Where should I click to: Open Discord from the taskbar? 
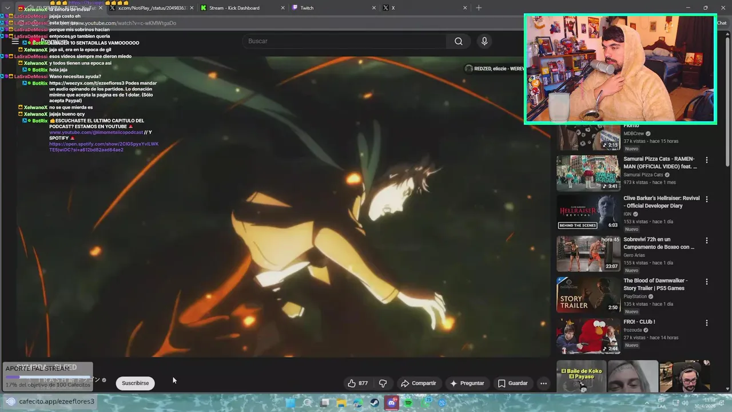click(x=392, y=403)
